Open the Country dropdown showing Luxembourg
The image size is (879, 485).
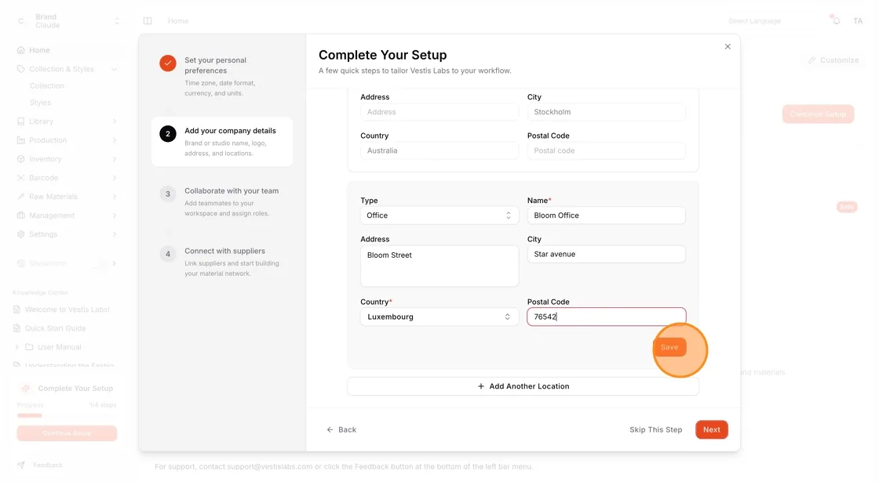coord(439,317)
